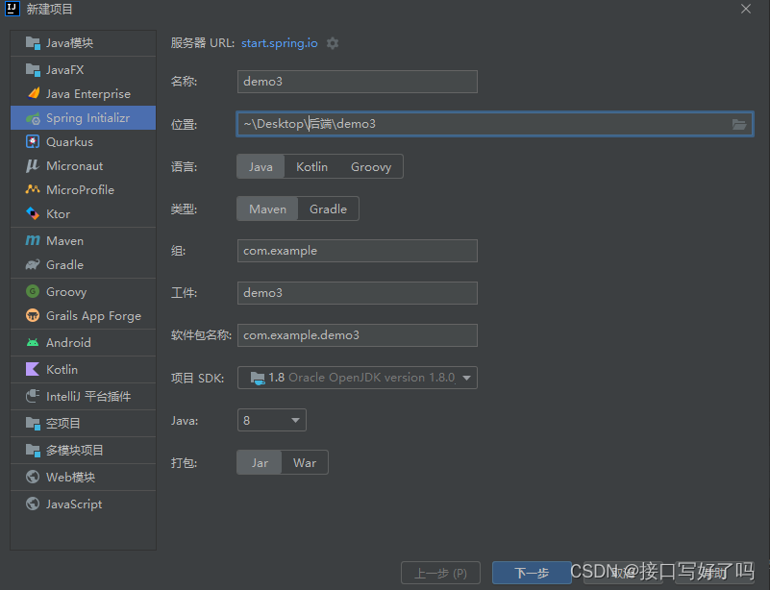This screenshot has height=590, width=770.
Task: Select the Java模块 label
Action: point(70,43)
